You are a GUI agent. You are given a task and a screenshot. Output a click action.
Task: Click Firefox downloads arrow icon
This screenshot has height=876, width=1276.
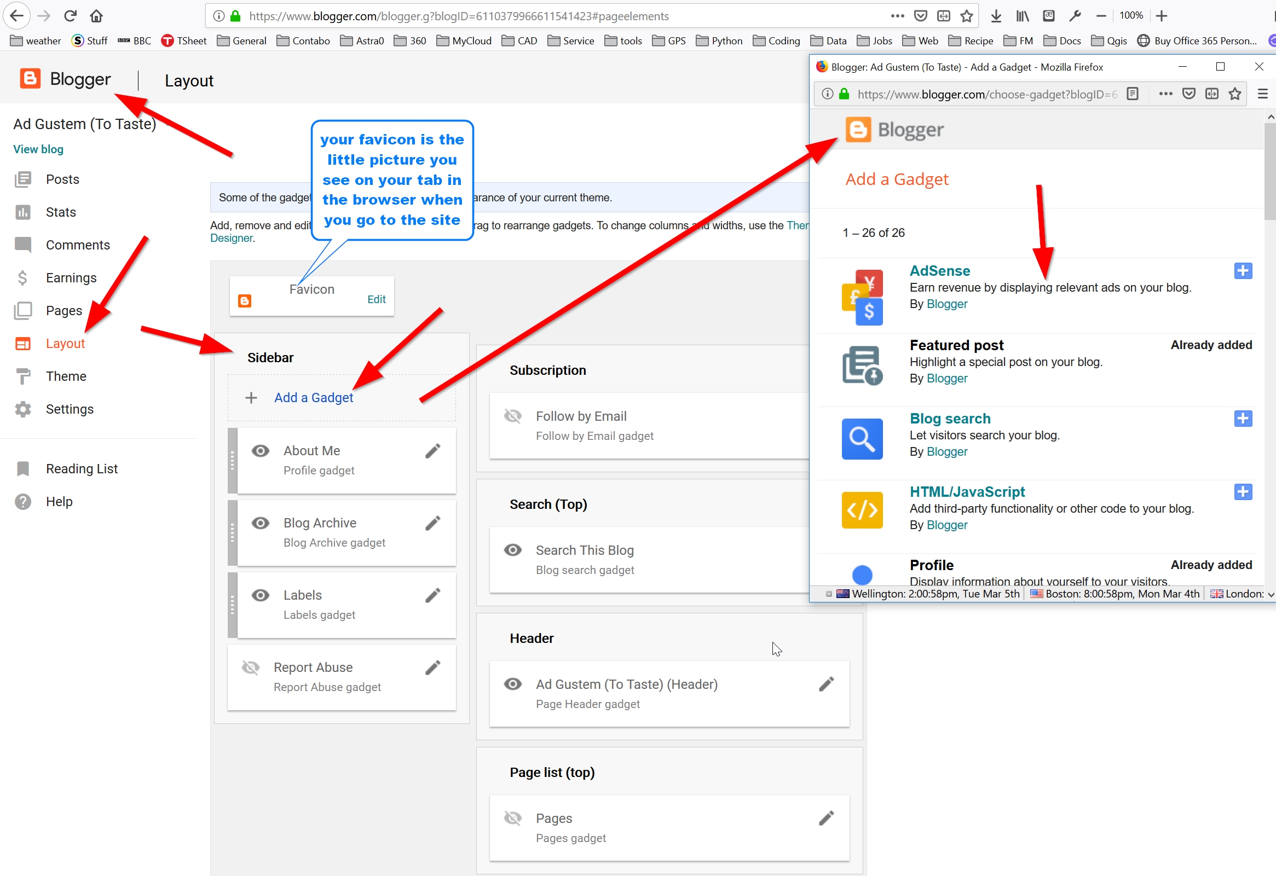click(x=995, y=16)
